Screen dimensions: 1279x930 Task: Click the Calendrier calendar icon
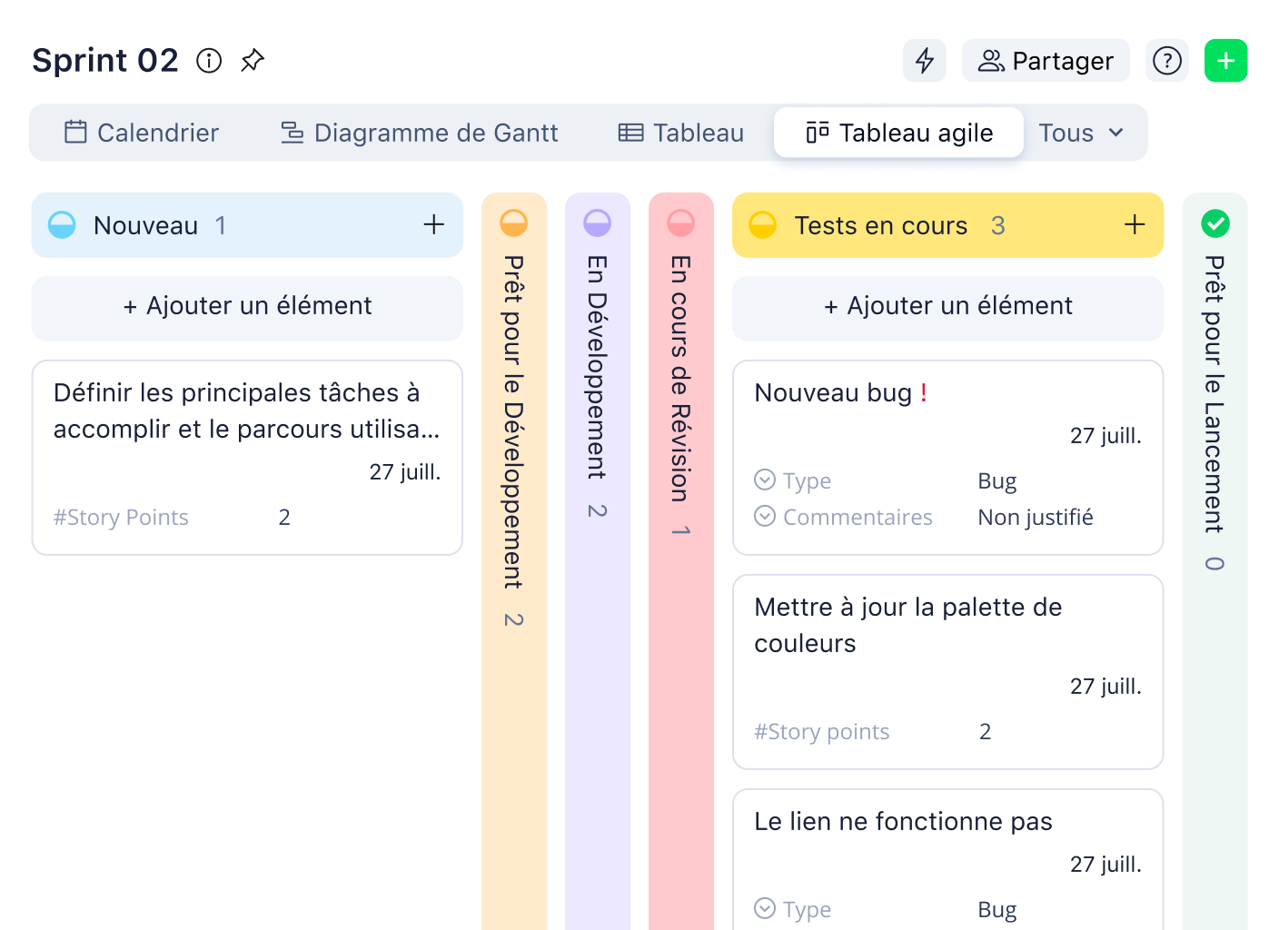pyautogui.click(x=75, y=133)
